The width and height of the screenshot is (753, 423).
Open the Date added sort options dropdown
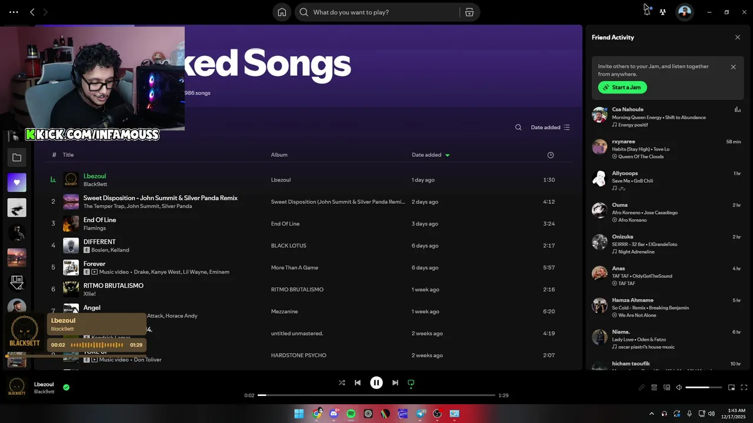[550, 127]
